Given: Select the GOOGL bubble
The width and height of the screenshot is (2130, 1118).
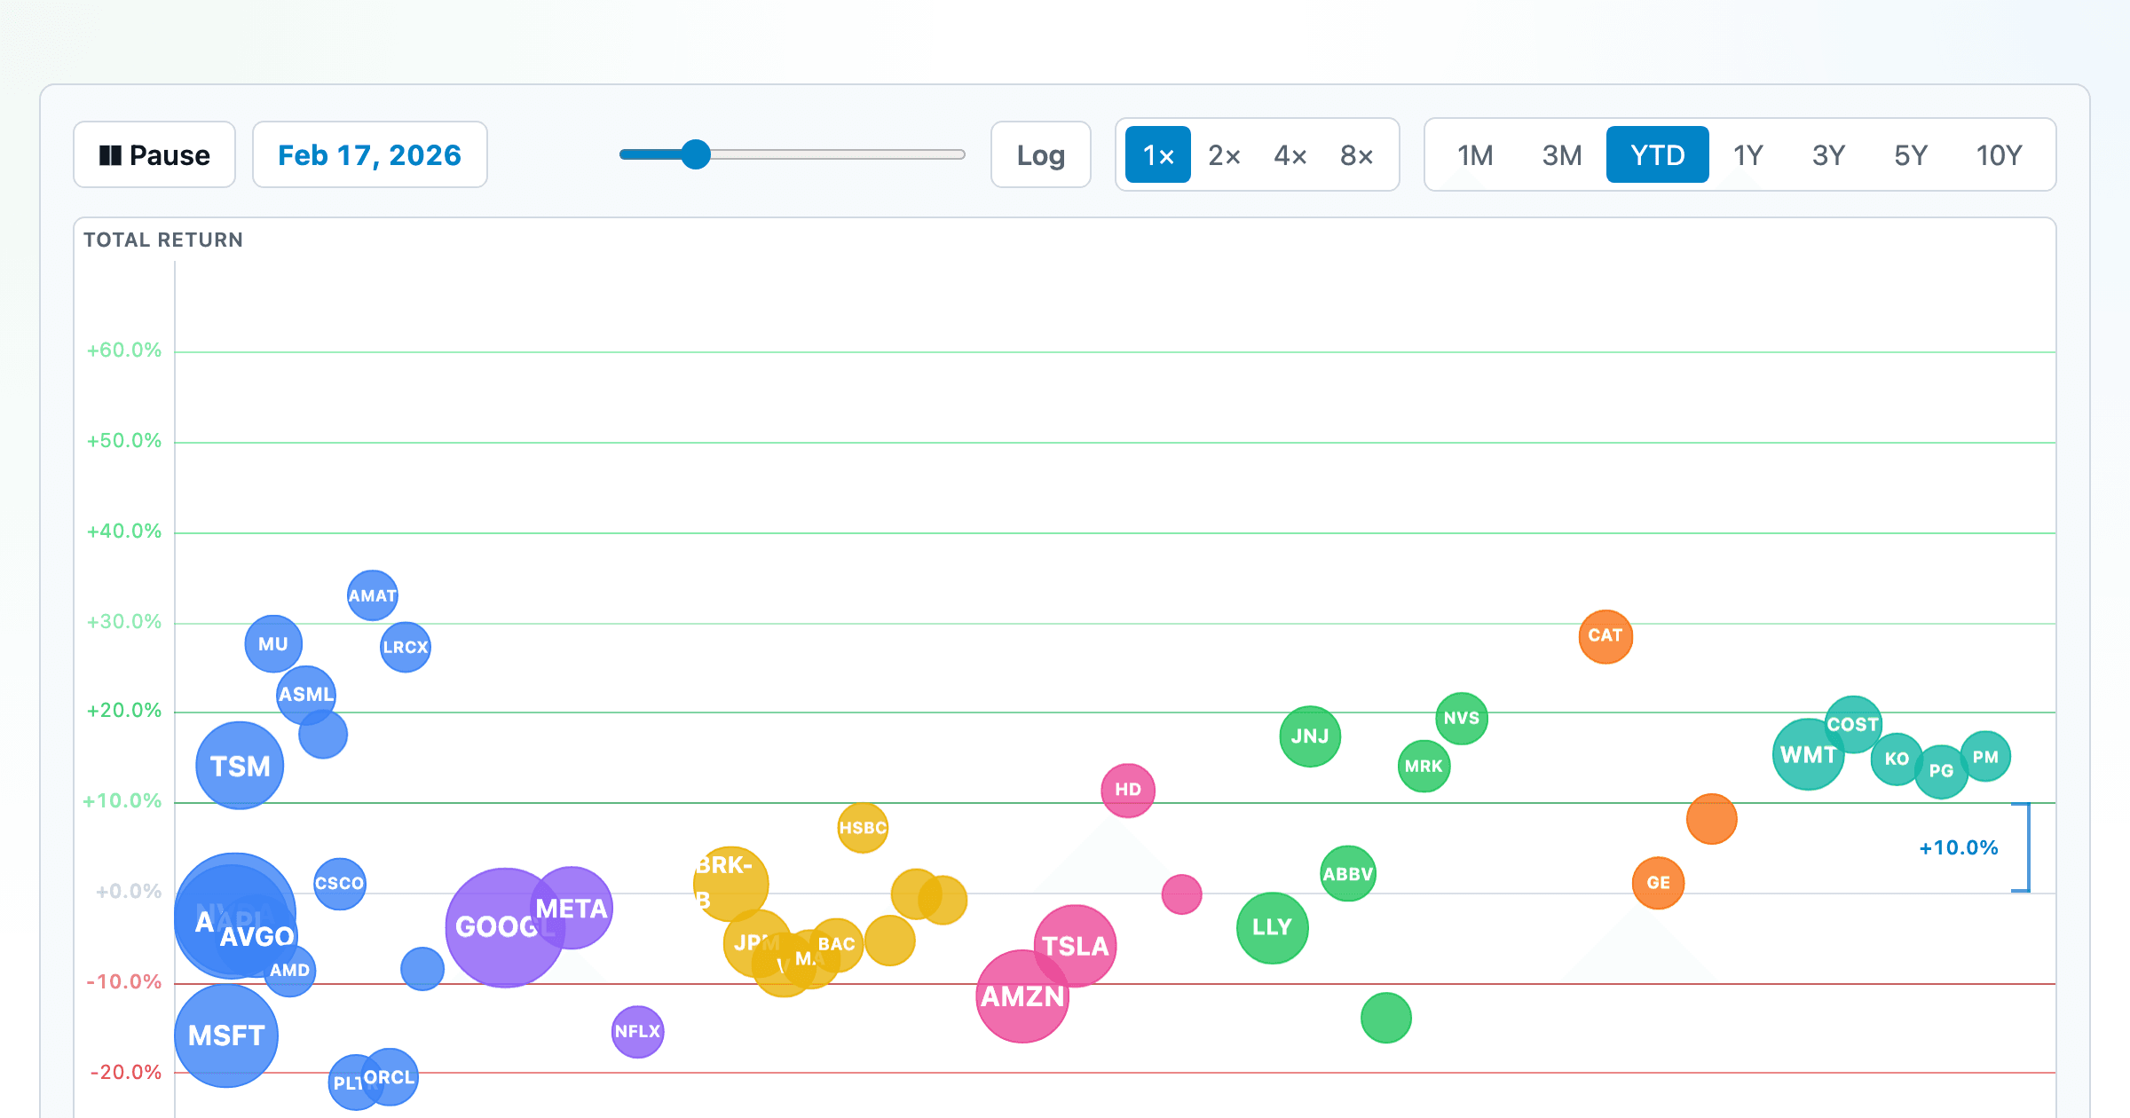Looking at the screenshot, I should tap(505, 927).
